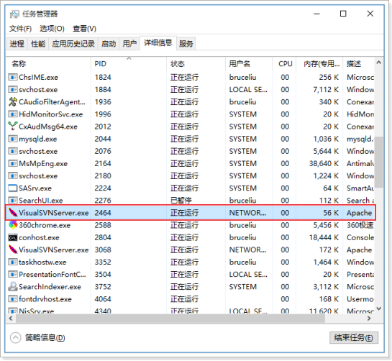The height and width of the screenshot is (361, 392).
Task: Select the svchost.exe row with PID 2076
Action: [191, 151]
